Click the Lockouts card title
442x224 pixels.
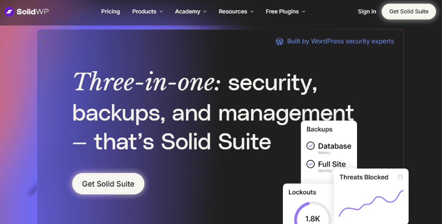click(x=302, y=193)
